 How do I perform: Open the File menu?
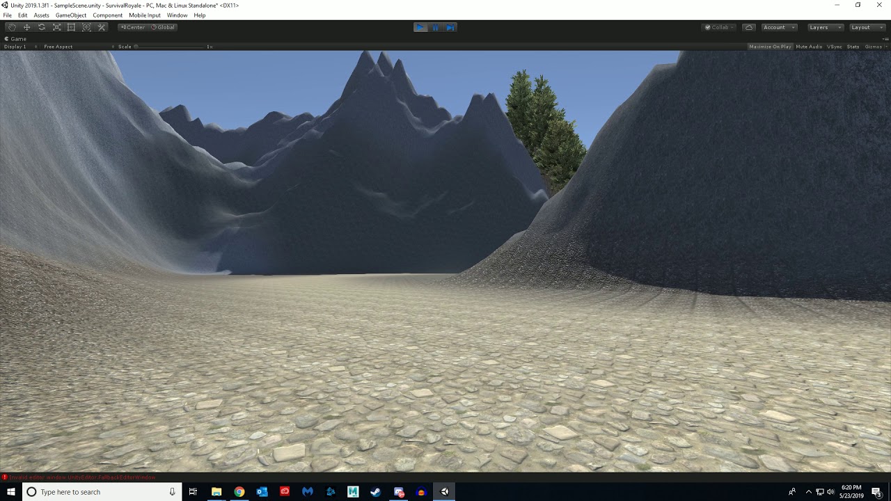(7, 15)
